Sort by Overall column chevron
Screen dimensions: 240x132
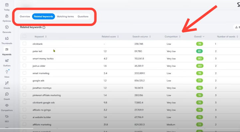[x=203, y=37]
